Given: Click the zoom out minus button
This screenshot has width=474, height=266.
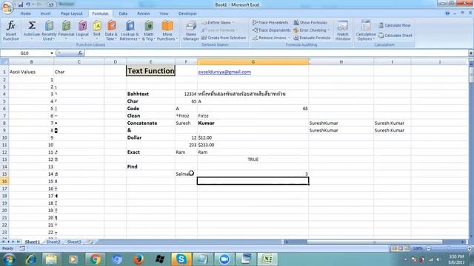Looking at the screenshot, I should click(x=428, y=248).
